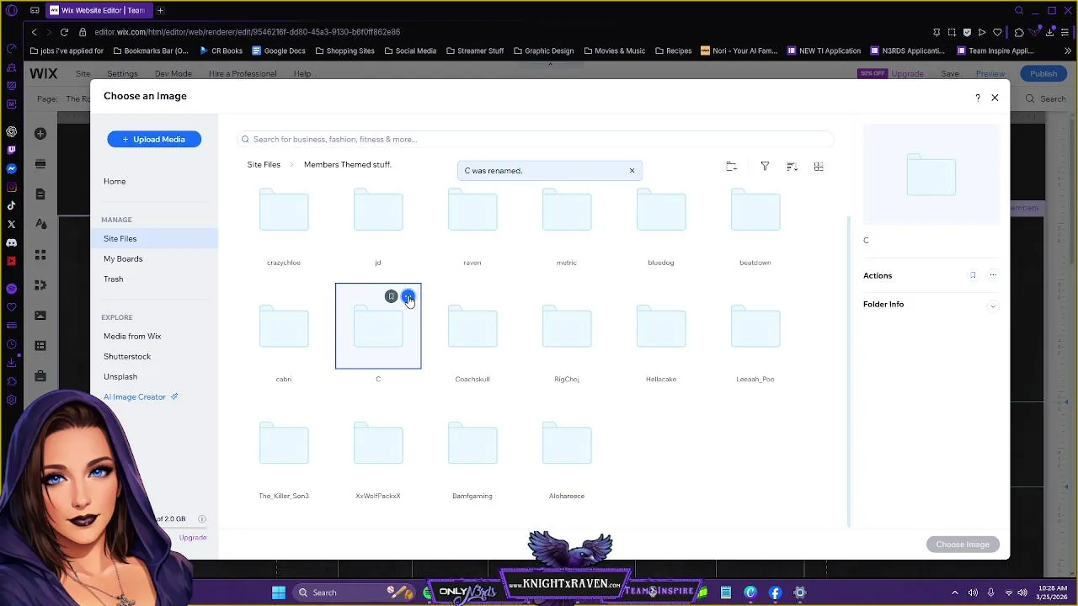Image resolution: width=1078 pixels, height=606 pixels.
Task: Select Site Files in the Manage section
Action: [154, 239]
